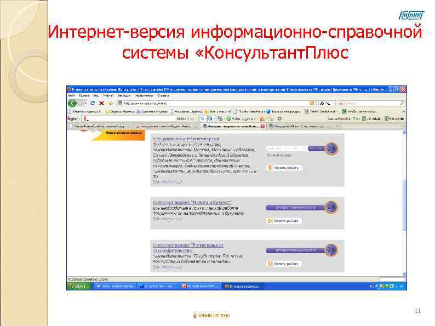Go back with the green Back arrow
Viewport: 435px width, 326px height.
(72, 103)
